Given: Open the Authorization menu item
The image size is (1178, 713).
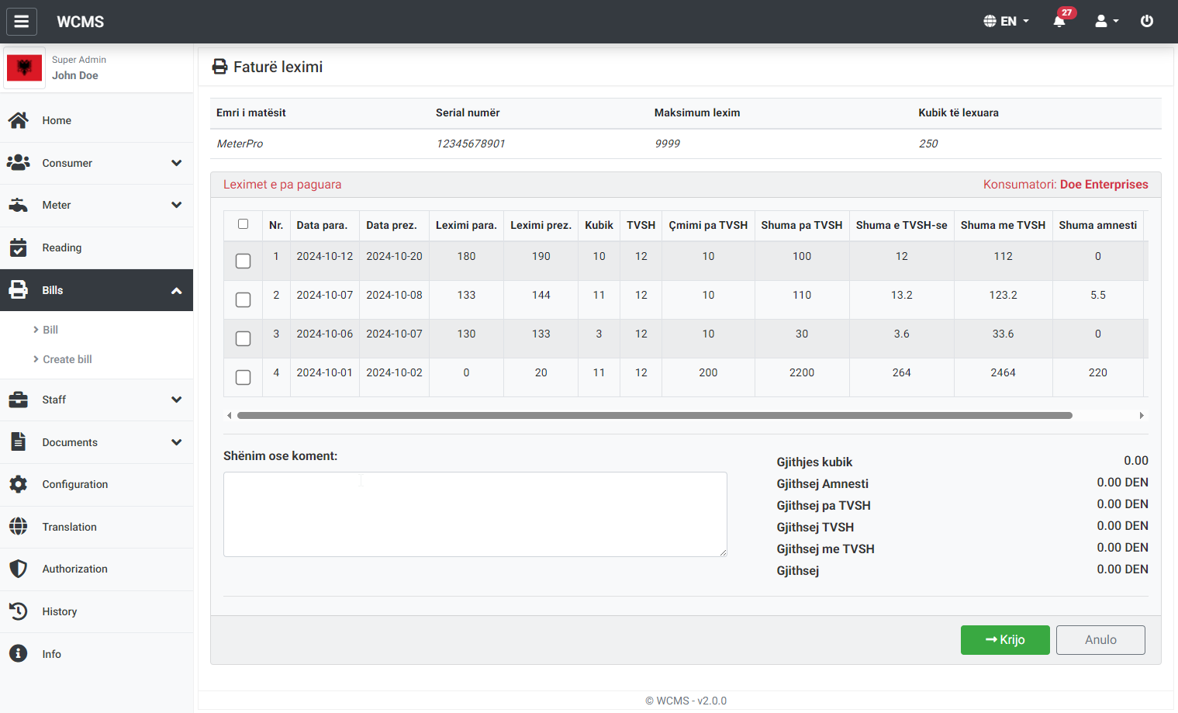Looking at the screenshot, I should (96, 569).
